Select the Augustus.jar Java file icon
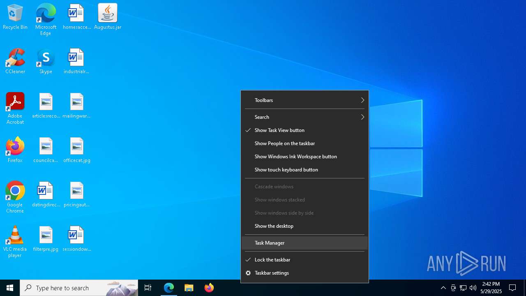 point(108,17)
